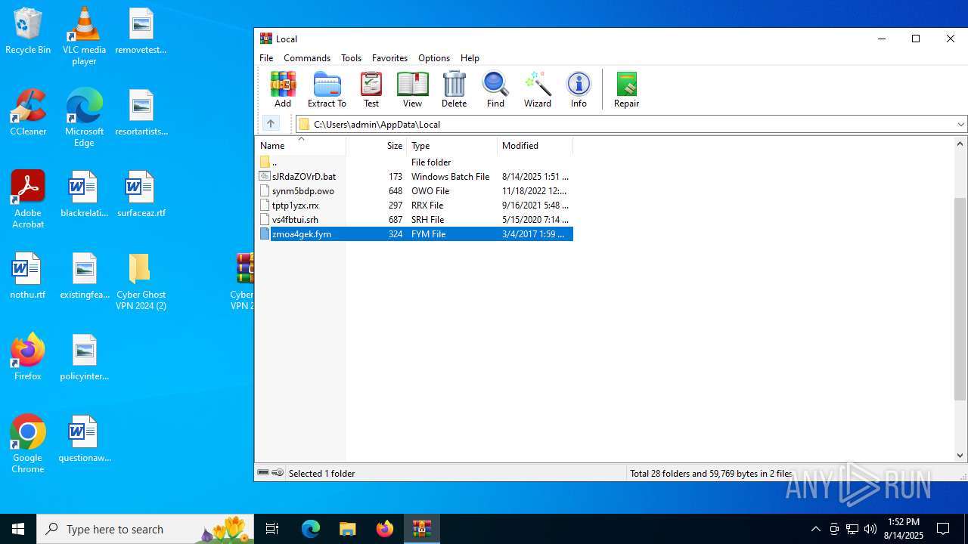This screenshot has height=544, width=968.
Task: Open Task View on taskbar
Action: [272, 529]
